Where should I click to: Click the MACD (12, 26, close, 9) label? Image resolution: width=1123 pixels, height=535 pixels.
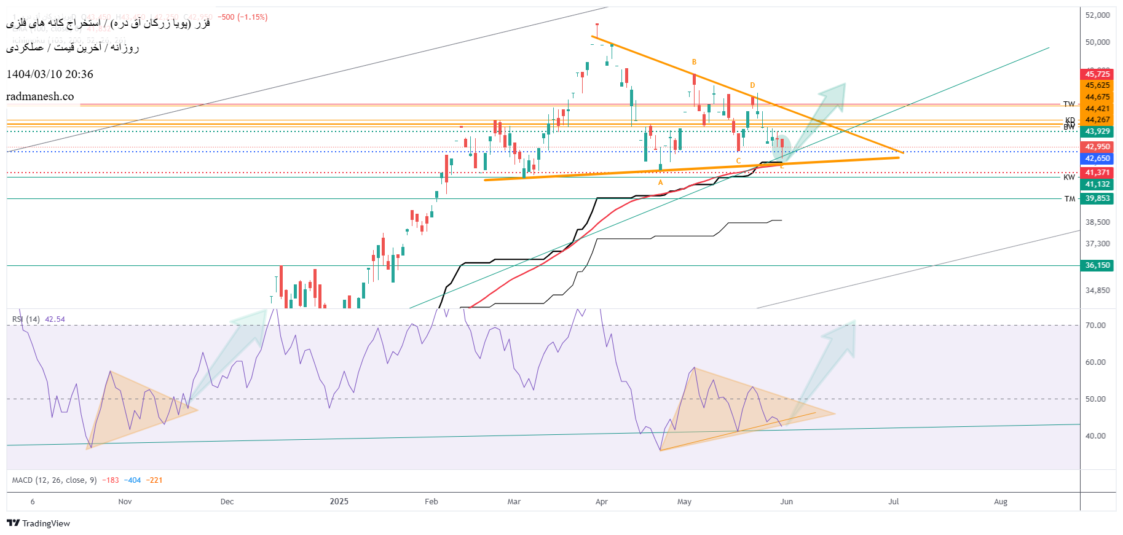click(x=54, y=480)
